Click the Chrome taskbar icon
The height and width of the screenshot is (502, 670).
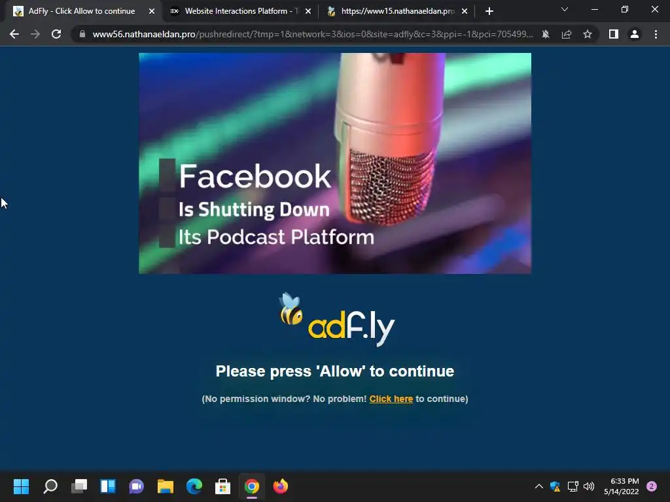coord(252,486)
